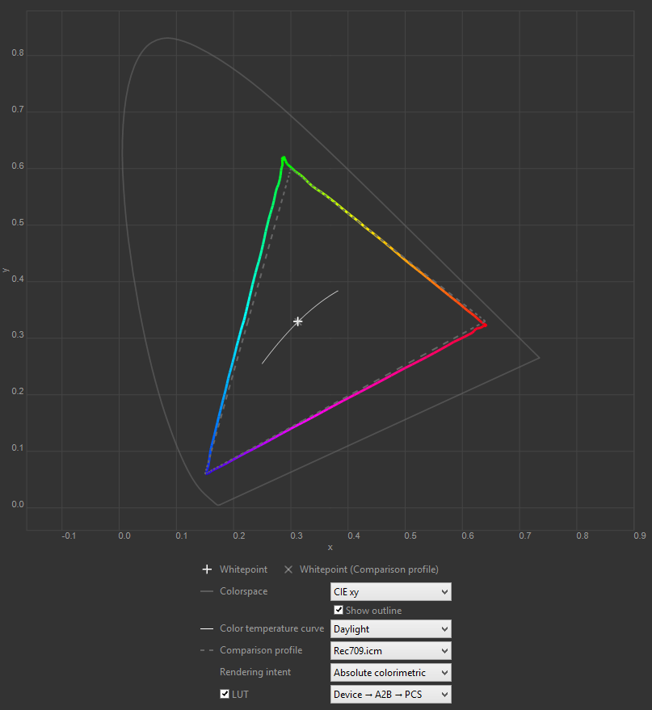Click the green primary gamut vertex

click(x=284, y=158)
